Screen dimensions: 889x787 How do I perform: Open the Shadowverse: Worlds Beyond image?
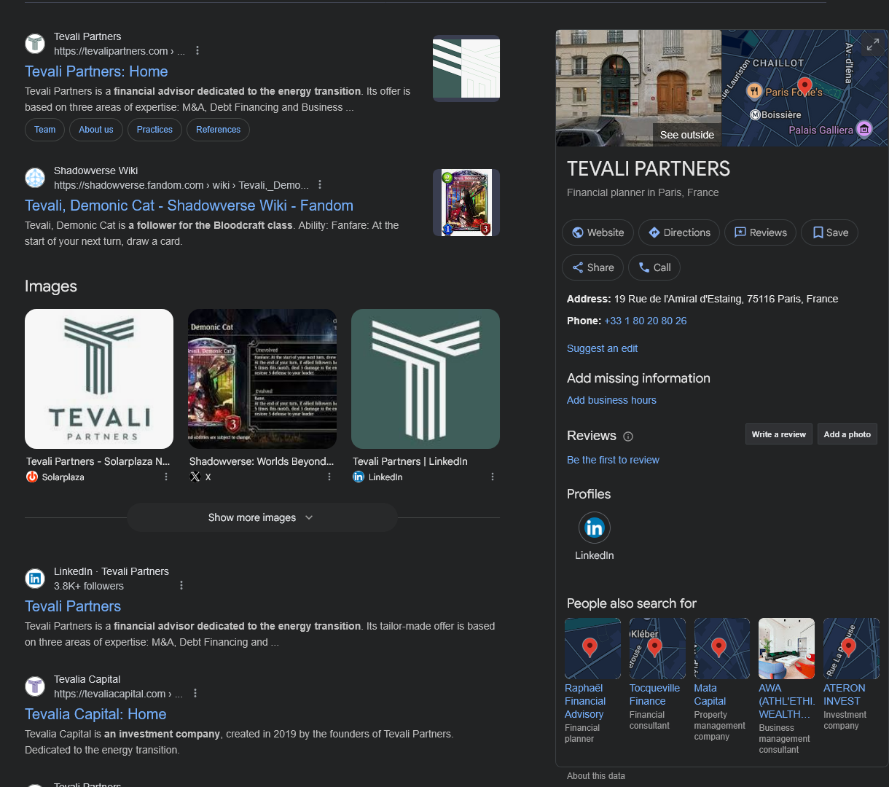[x=262, y=379]
